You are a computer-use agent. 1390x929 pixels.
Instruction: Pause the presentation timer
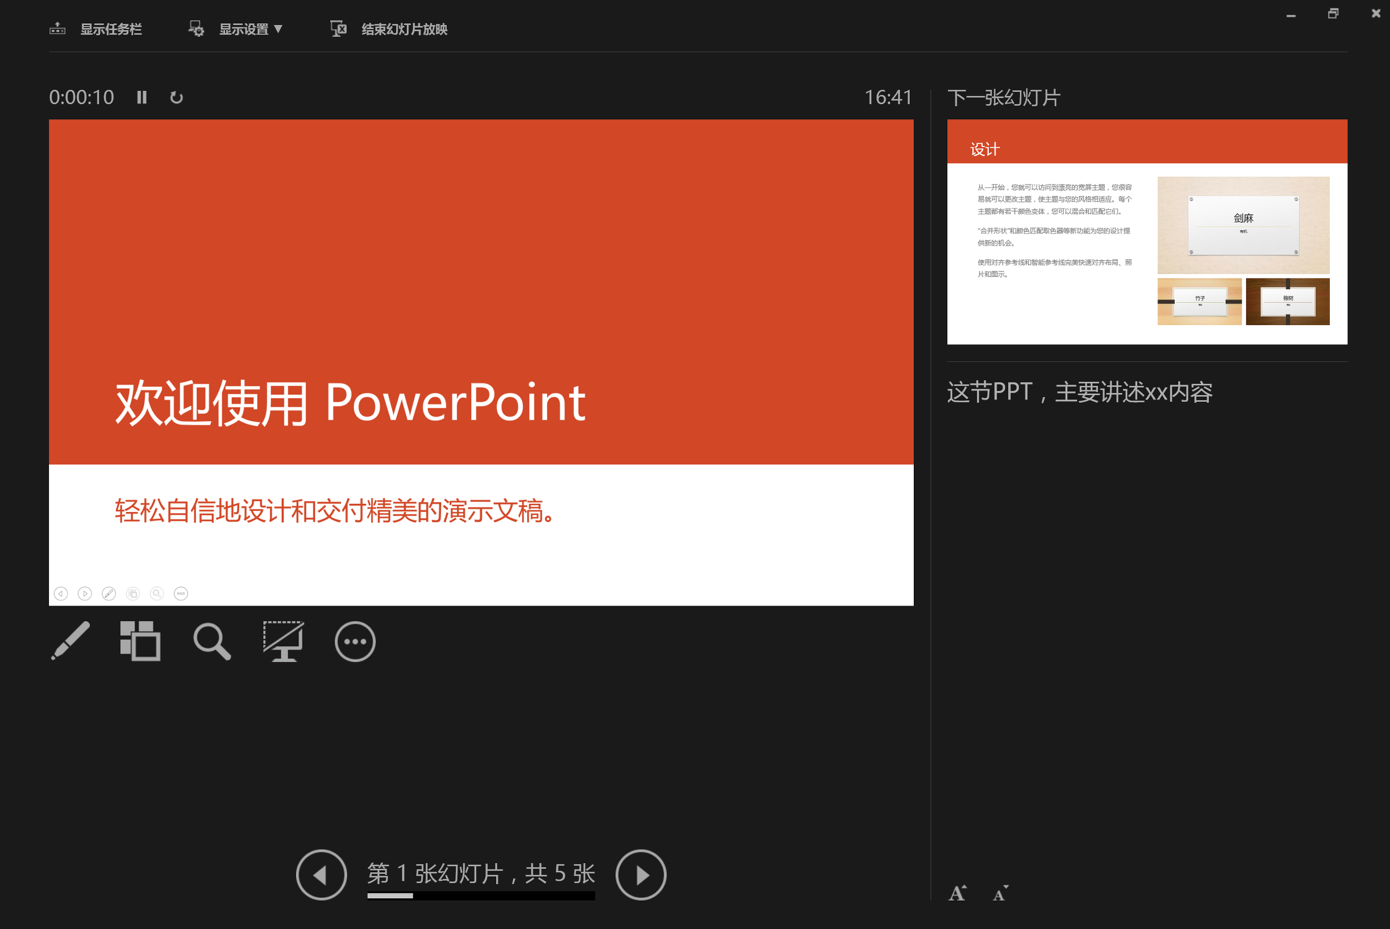pyautogui.click(x=142, y=97)
